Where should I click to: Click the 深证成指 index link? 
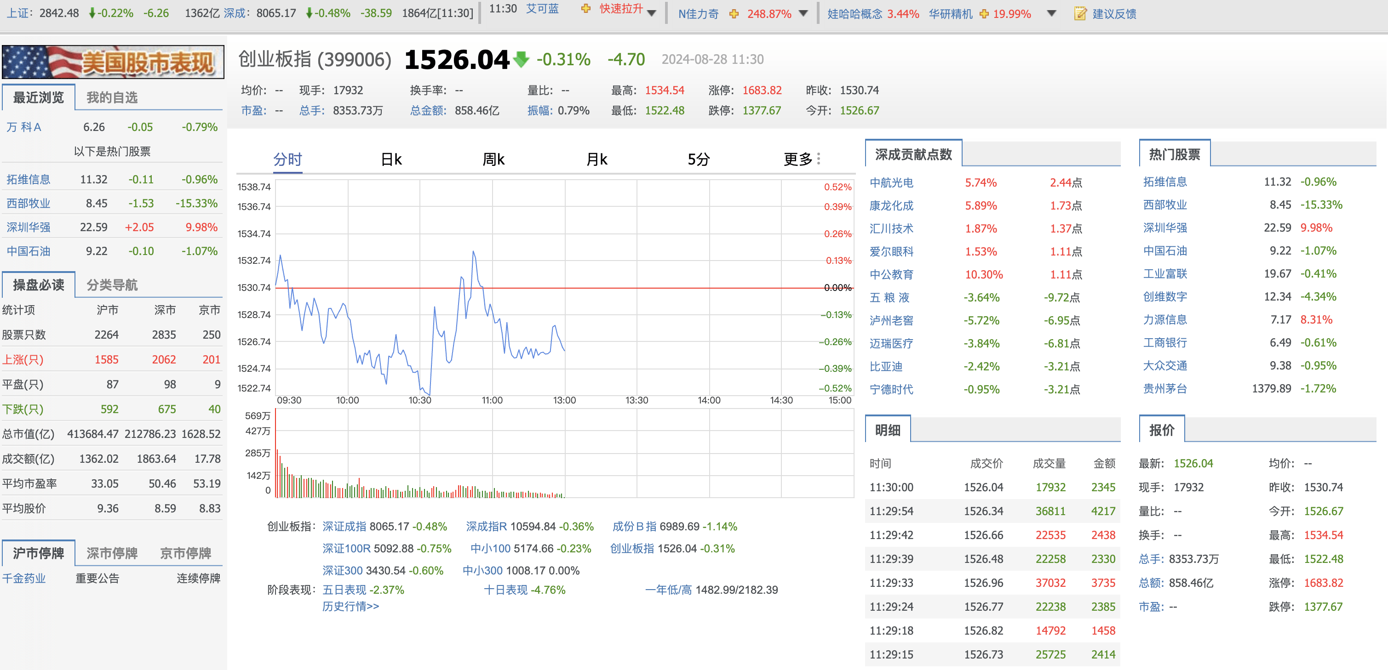pyautogui.click(x=344, y=526)
